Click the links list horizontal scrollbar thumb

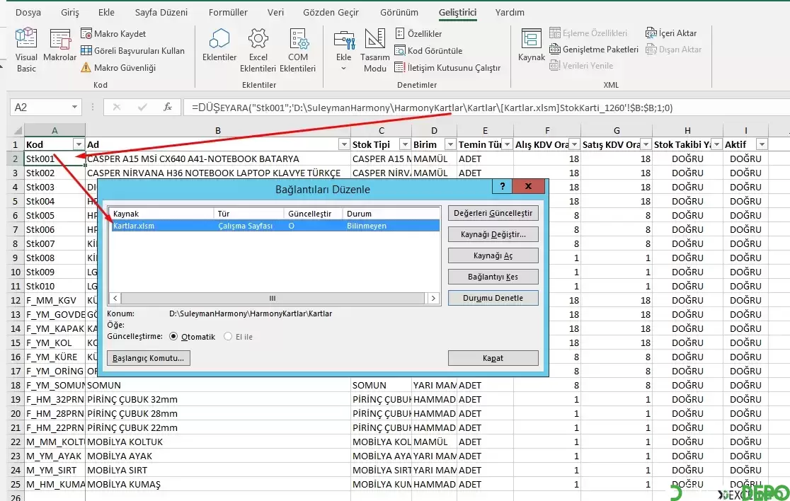[x=273, y=298]
